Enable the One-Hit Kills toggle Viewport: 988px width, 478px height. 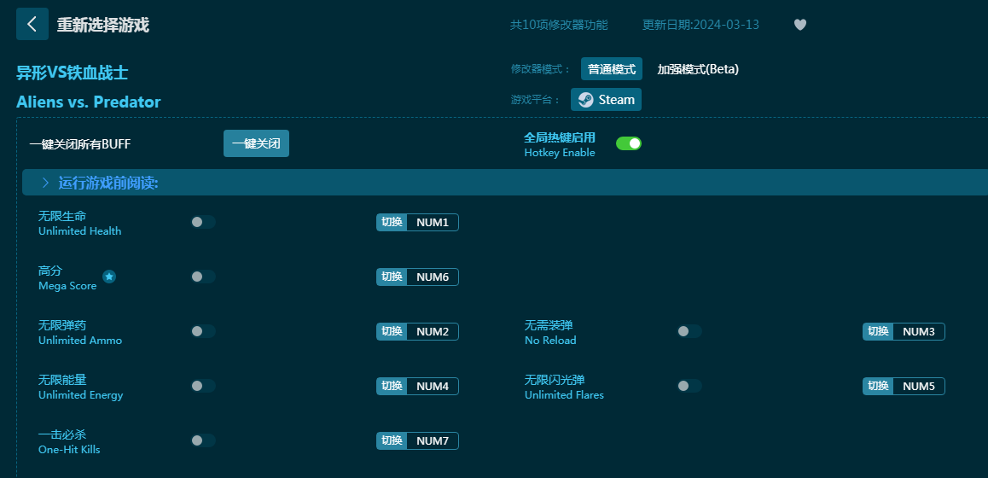pos(203,440)
